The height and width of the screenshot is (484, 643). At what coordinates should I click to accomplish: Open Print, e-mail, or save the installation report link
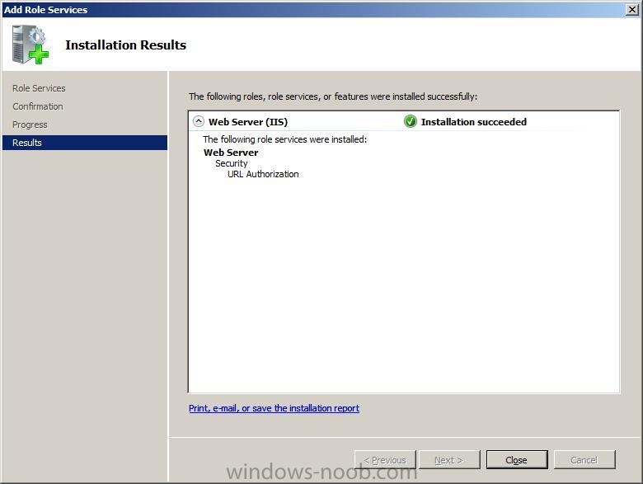click(274, 408)
